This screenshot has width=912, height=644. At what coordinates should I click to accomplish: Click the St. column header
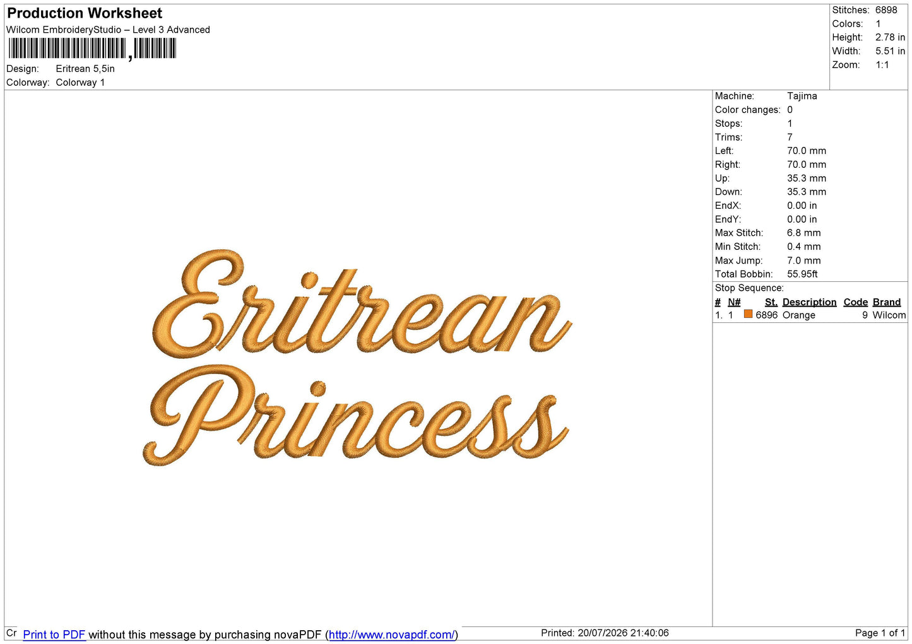click(x=771, y=302)
